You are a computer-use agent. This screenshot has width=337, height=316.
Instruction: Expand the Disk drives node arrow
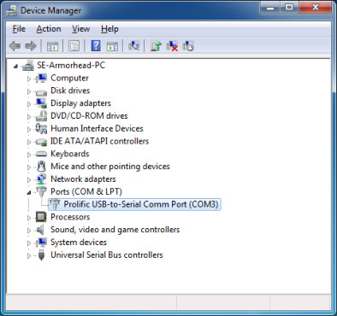pos(29,91)
